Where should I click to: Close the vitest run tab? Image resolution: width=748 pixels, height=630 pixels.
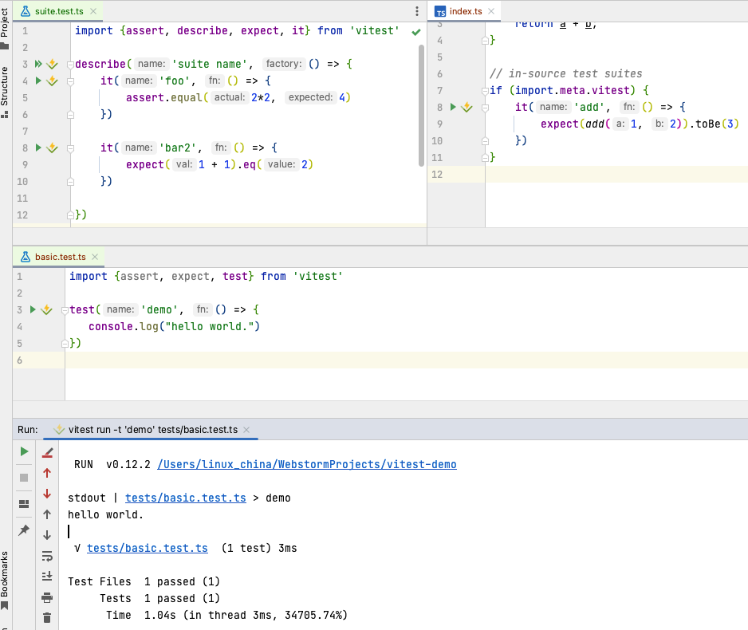coord(246,430)
